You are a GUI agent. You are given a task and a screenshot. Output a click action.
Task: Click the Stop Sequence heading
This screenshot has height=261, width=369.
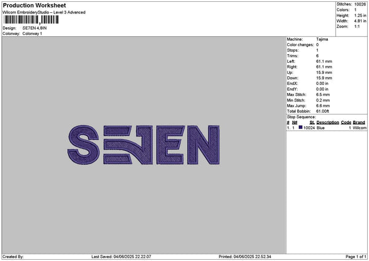(x=301, y=117)
